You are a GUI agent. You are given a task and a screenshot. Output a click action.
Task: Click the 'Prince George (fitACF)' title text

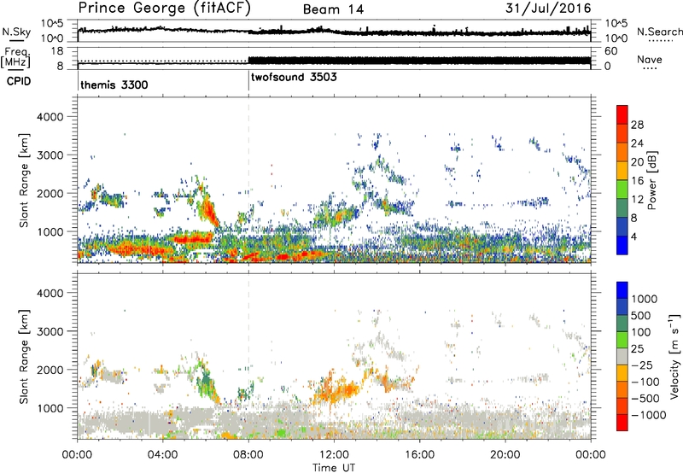click(165, 9)
